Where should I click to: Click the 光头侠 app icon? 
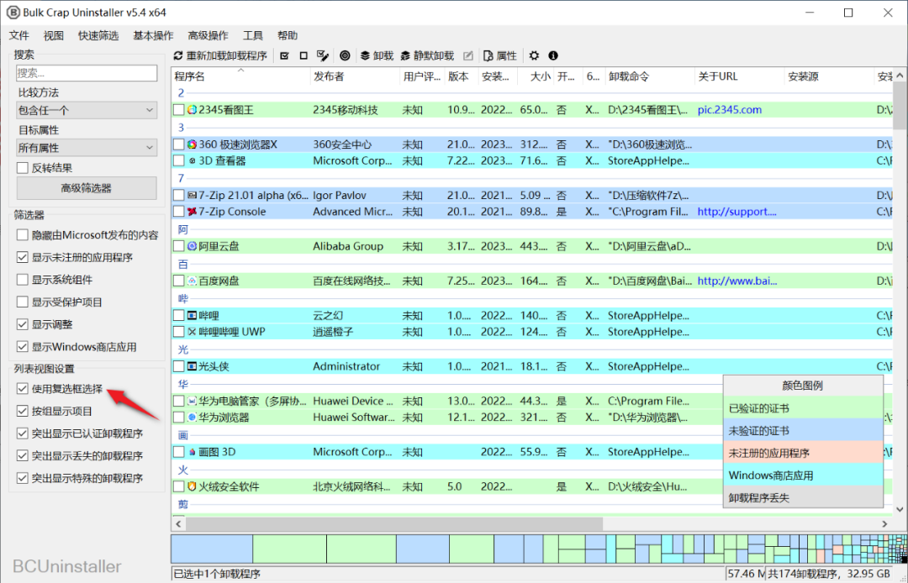tap(193, 366)
